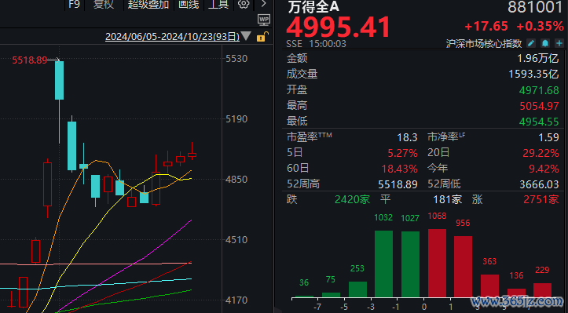Click the timestamp 15:00:03
This screenshot has height=313, width=568.
(x=328, y=44)
